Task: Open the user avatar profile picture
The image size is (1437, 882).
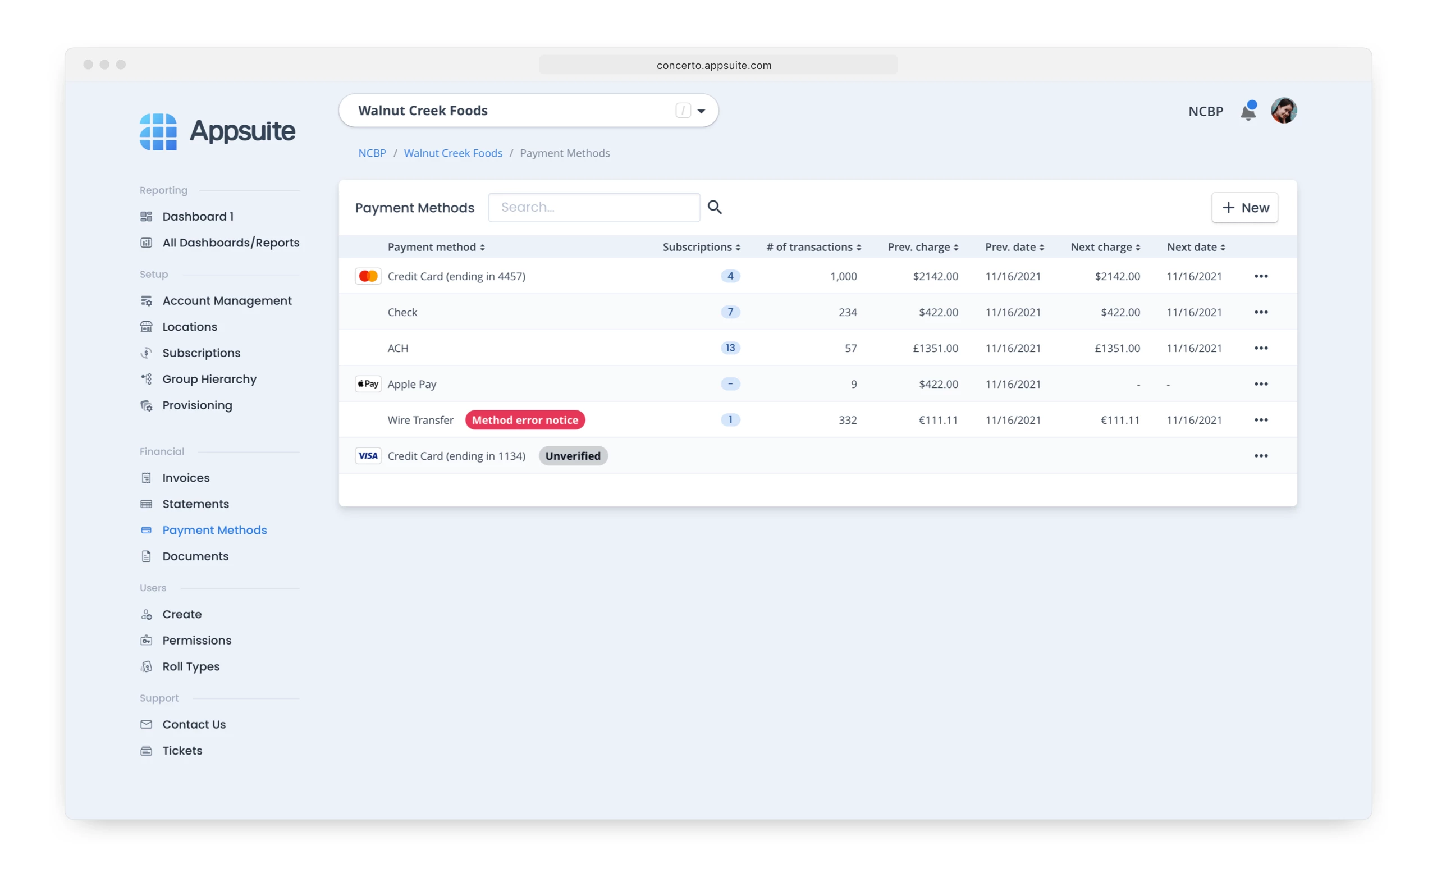Action: tap(1284, 111)
